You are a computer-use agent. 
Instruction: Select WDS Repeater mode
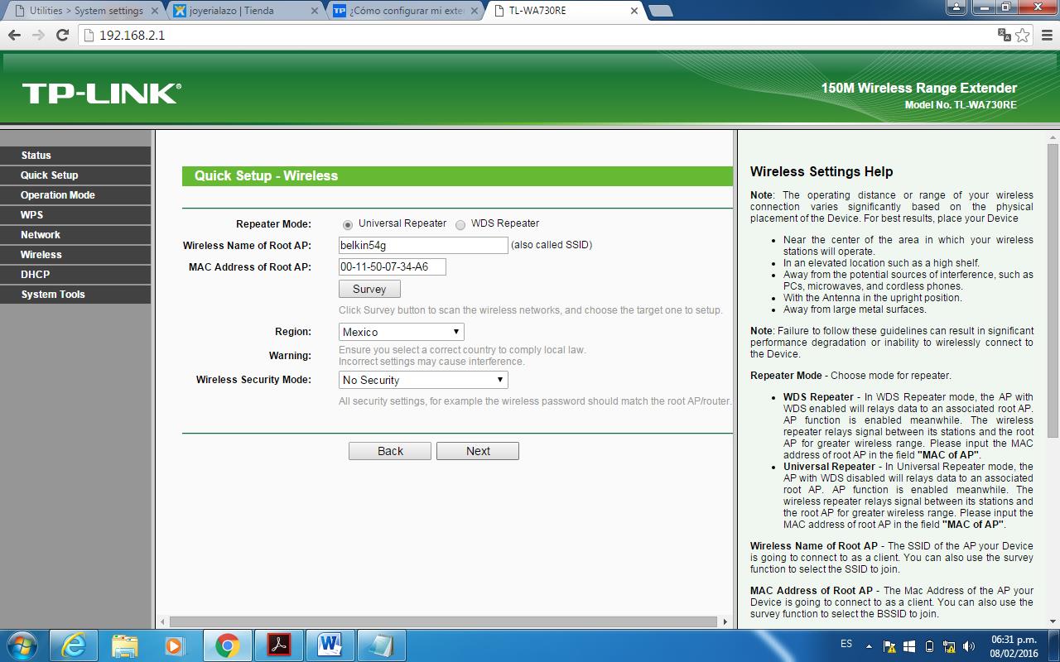(x=460, y=224)
